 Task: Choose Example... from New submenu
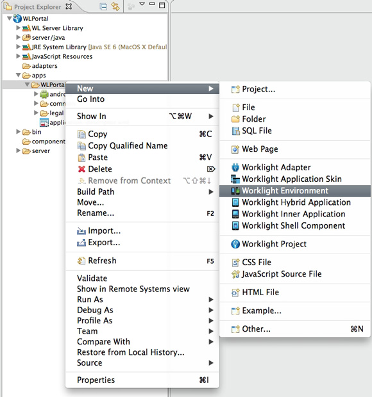tap(295, 311)
